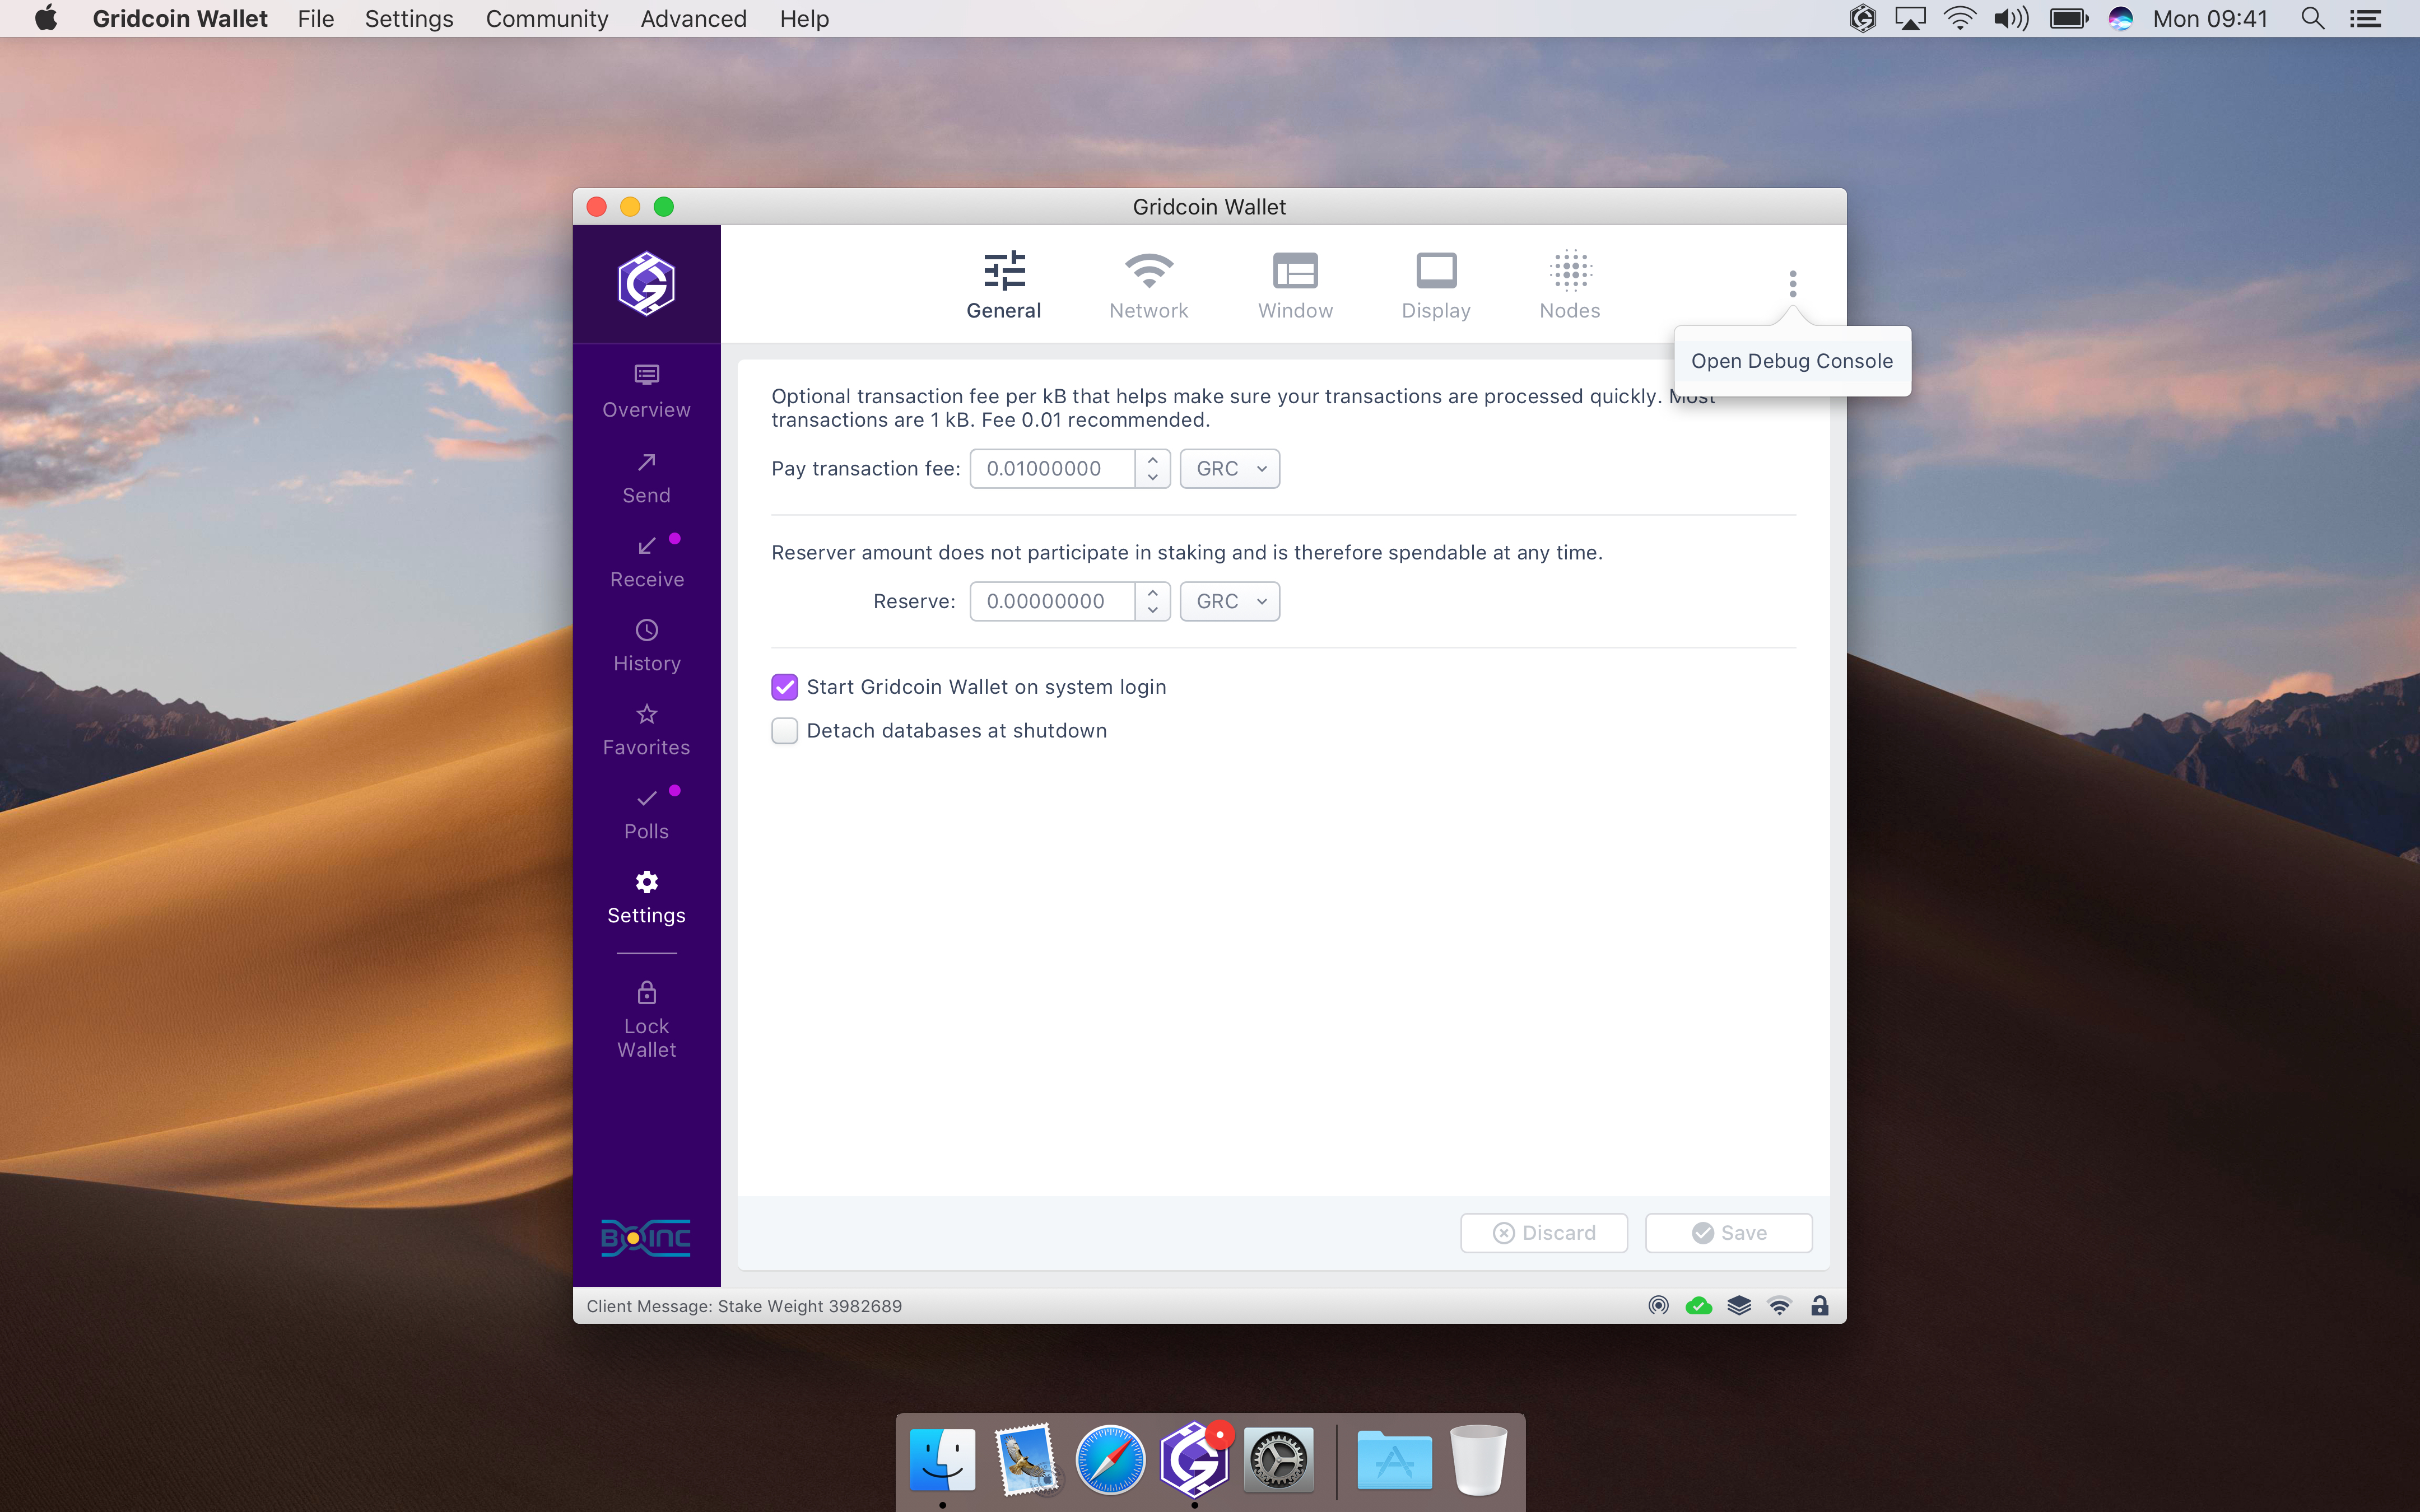Open Spotlight search

pos(2313,19)
